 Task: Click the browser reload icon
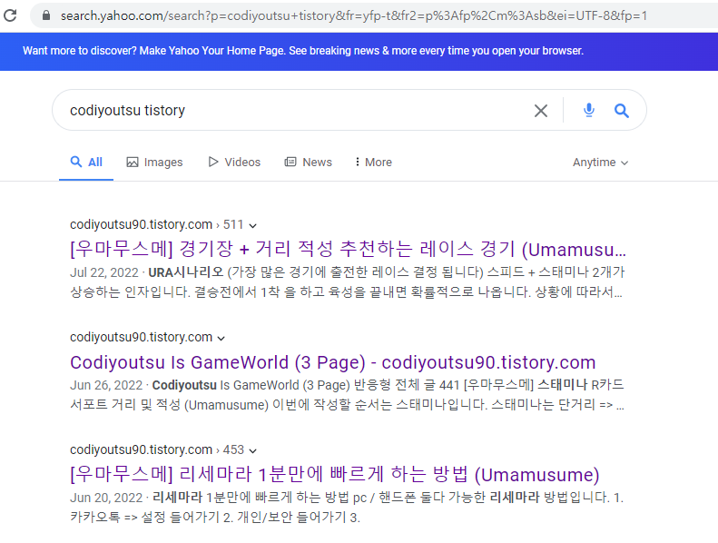click(x=10, y=15)
